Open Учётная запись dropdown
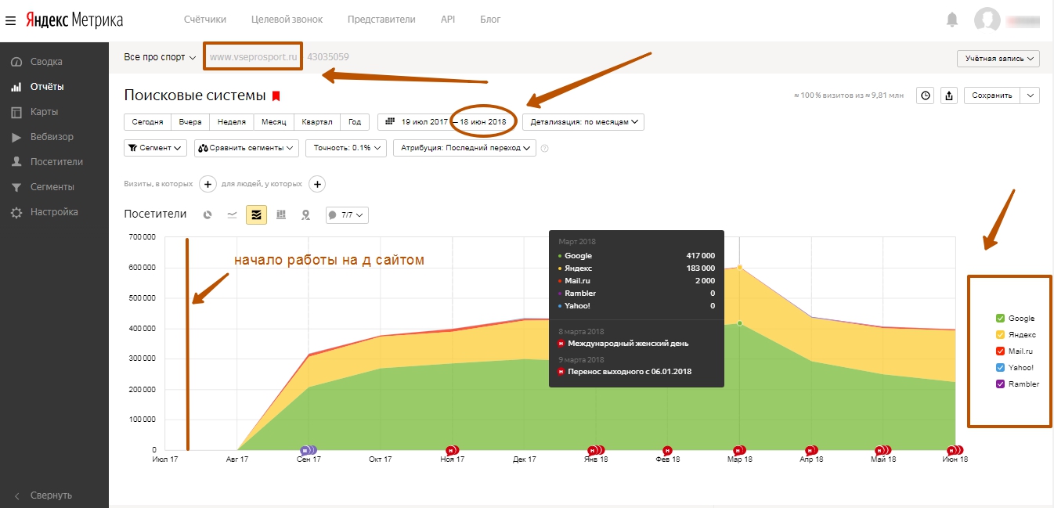 (998, 59)
